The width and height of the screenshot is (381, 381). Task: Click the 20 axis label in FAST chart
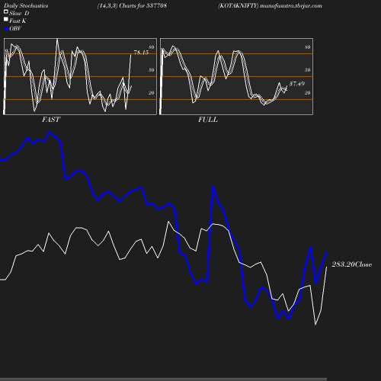152,93
